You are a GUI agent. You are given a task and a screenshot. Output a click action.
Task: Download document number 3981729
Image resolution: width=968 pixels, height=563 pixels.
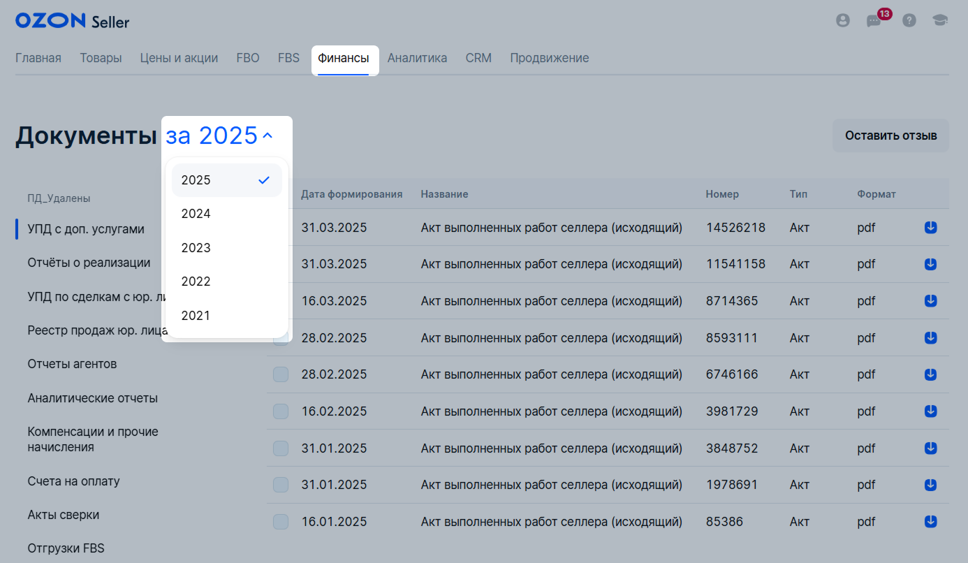[930, 411]
